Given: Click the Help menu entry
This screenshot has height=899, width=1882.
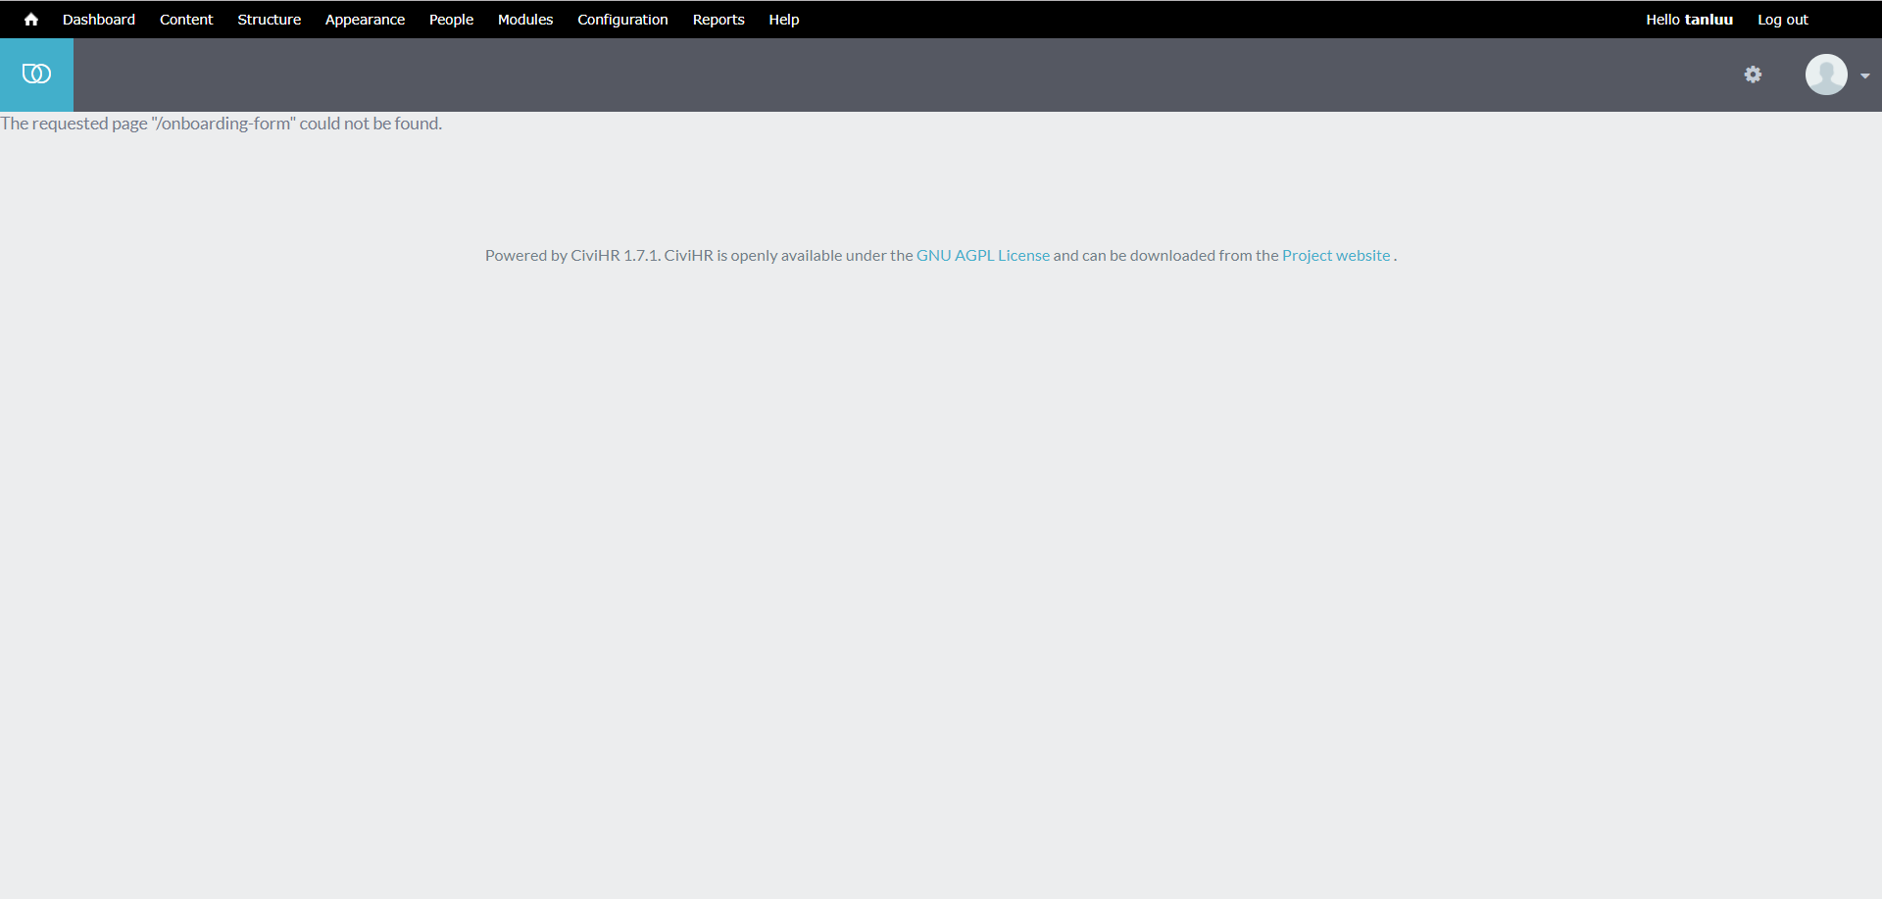Looking at the screenshot, I should [x=783, y=19].
